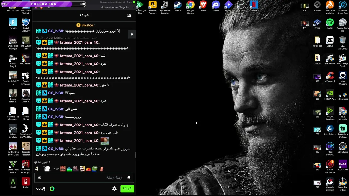Open RedM desktop shortcut
Image resolution: width=349 pixels, height=196 pixels.
(x=26, y=183)
